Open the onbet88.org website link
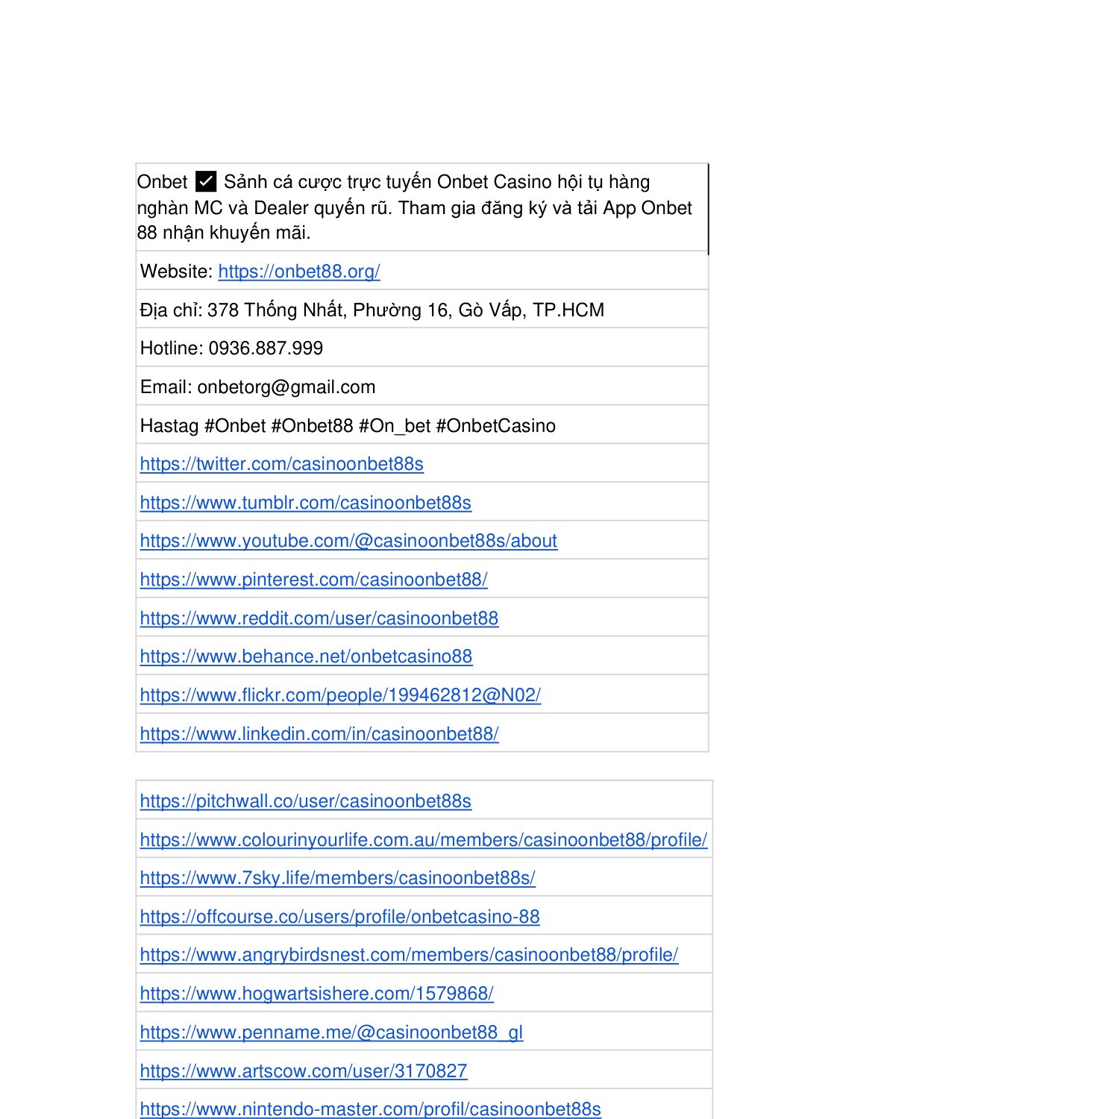 pos(298,272)
